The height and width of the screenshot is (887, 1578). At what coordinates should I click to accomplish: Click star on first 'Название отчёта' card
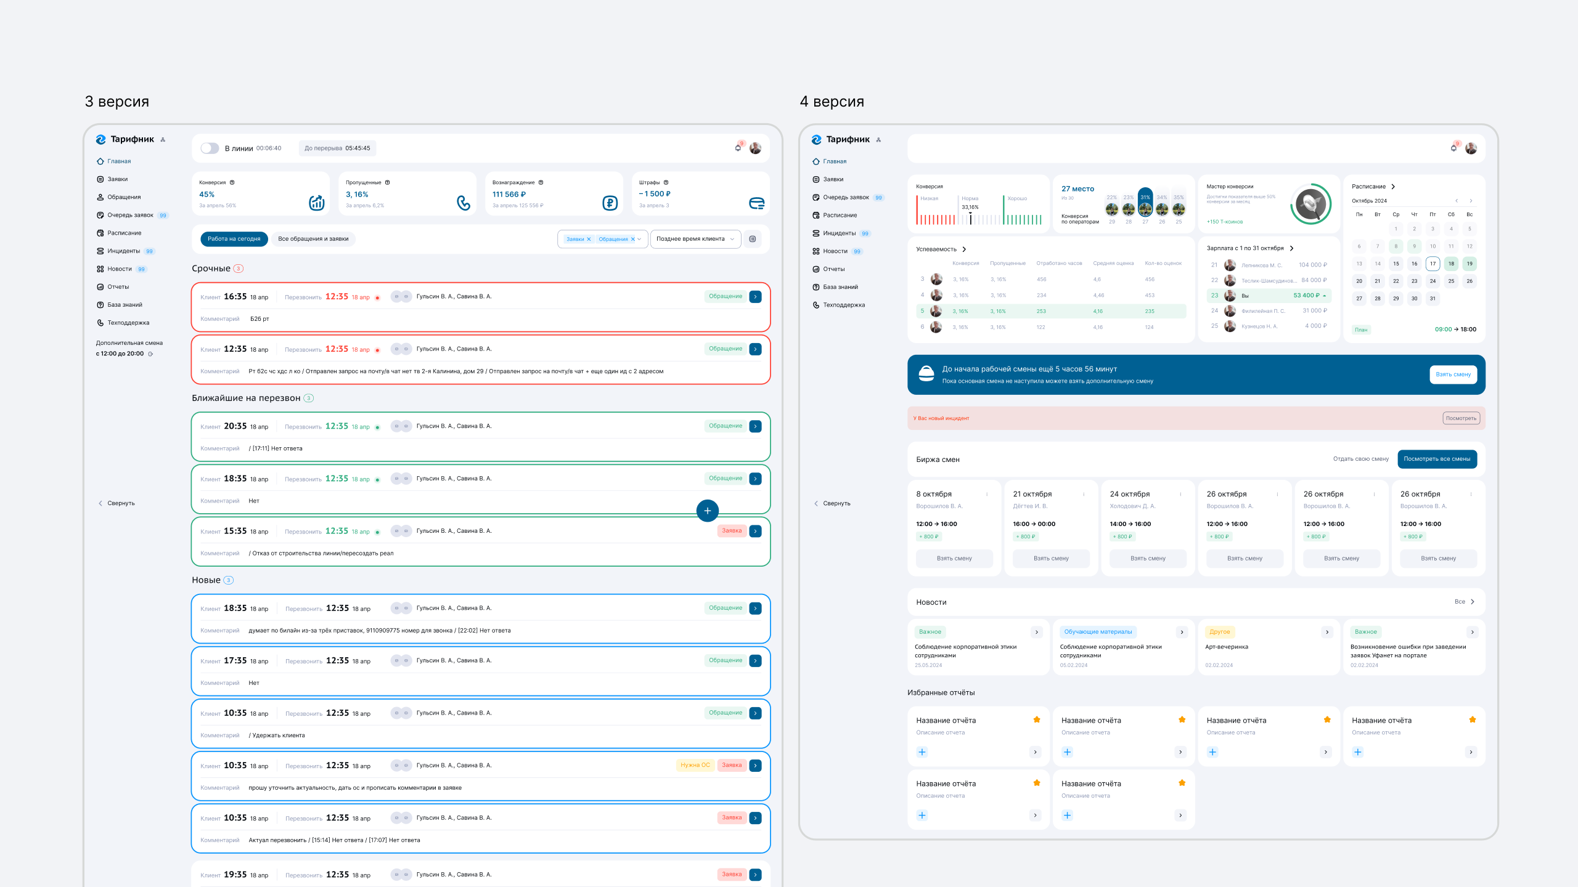point(1037,719)
